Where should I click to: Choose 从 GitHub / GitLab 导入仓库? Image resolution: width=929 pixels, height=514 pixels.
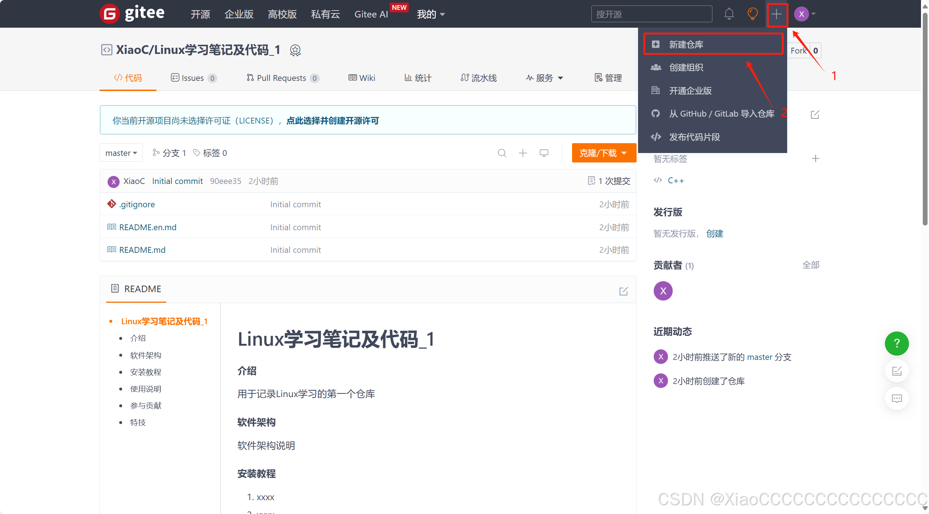click(x=712, y=114)
